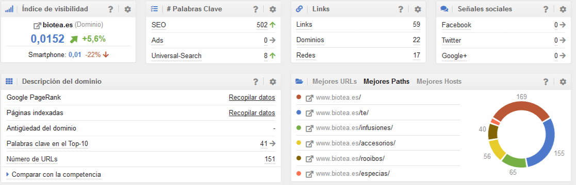Click settings gear in Mejores Paths panel
This screenshot has width=576, height=185.
click(563, 82)
